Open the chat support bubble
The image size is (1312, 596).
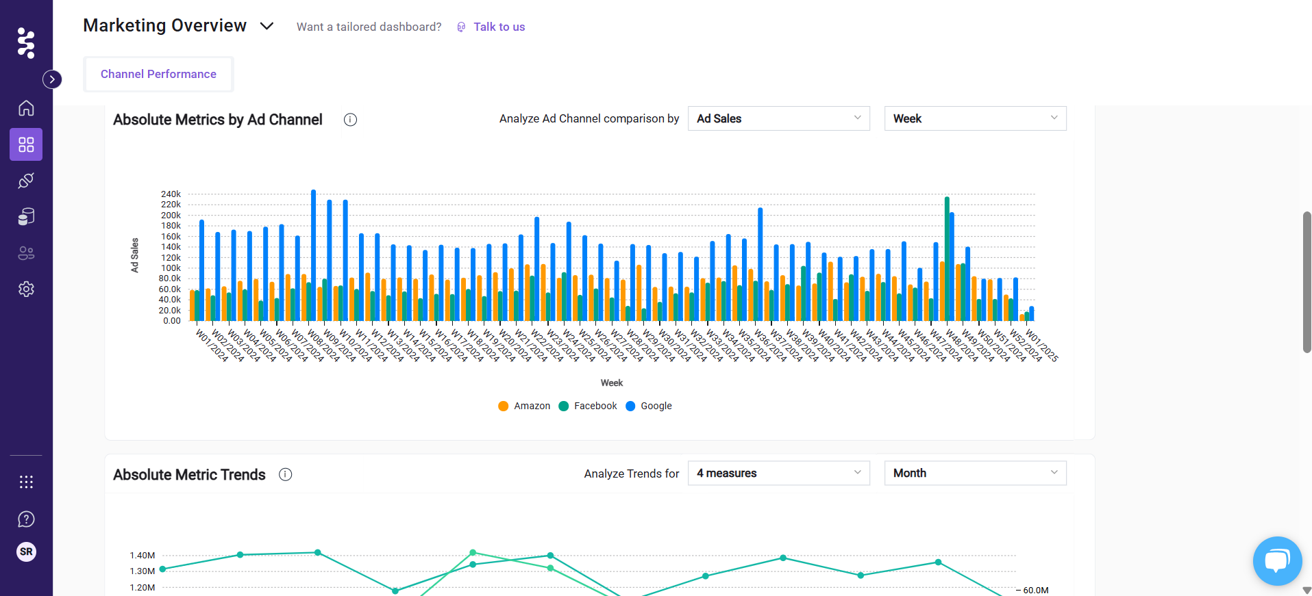[1277, 561]
